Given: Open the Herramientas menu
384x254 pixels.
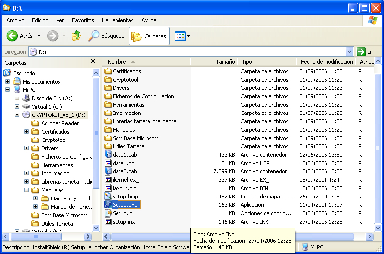Looking at the screenshot, I should coord(118,20).
